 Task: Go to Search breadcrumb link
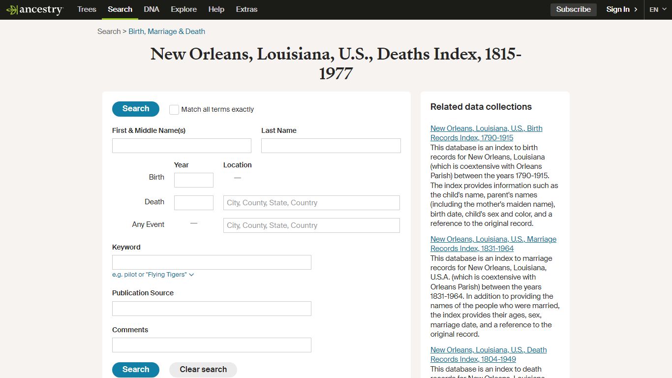click(109, 31)
